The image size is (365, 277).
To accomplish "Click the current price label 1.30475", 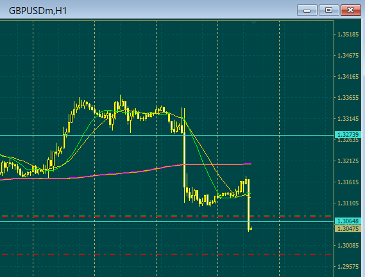I will pyautogui.click(x=348, y=229).
